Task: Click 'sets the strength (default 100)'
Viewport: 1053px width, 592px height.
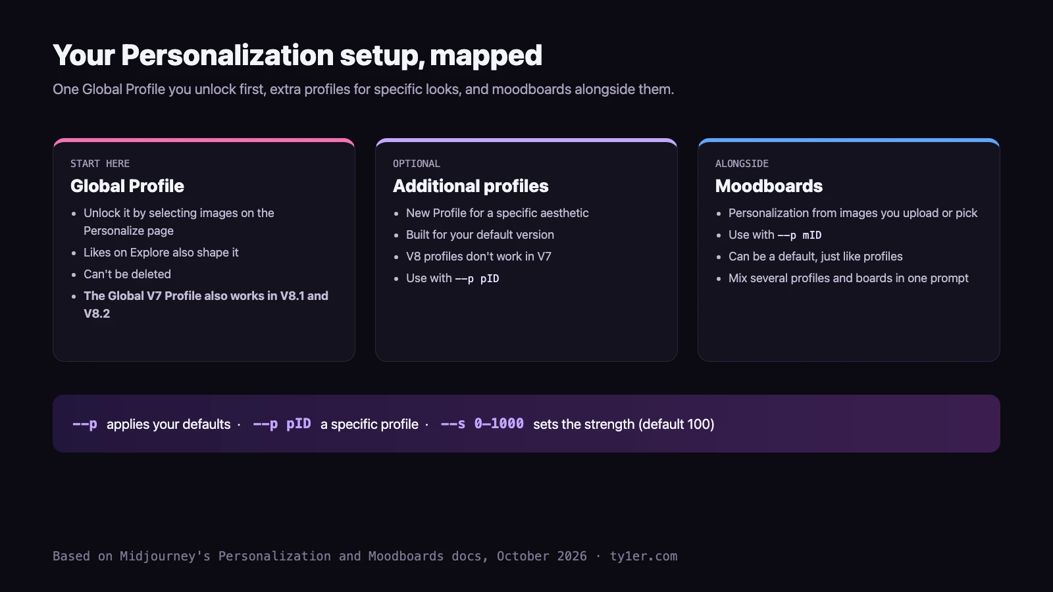Action: pyautogui.click(x=624, y=424)
